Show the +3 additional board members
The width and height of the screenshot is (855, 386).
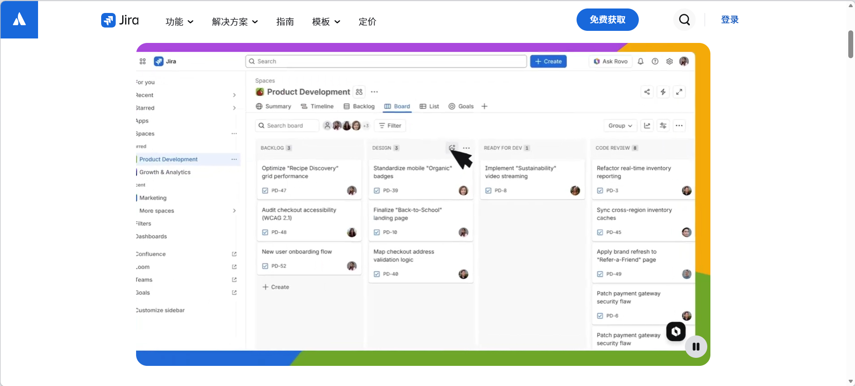click(x=366, y=126)
